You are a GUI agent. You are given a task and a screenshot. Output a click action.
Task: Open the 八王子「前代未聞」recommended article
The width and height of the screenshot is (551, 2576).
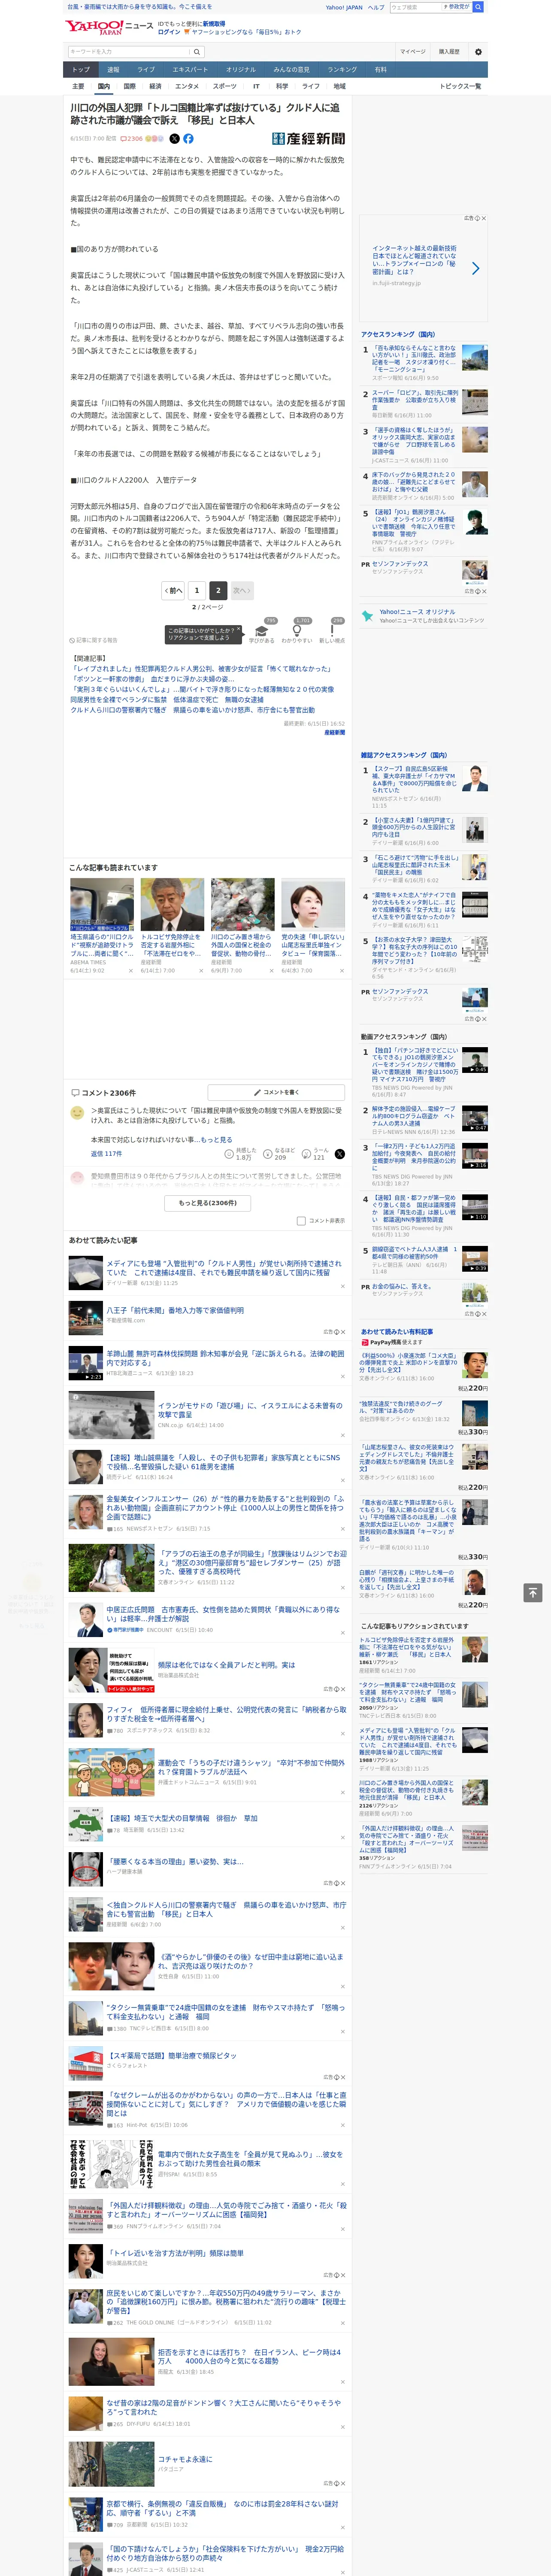tap(175, 1310)
